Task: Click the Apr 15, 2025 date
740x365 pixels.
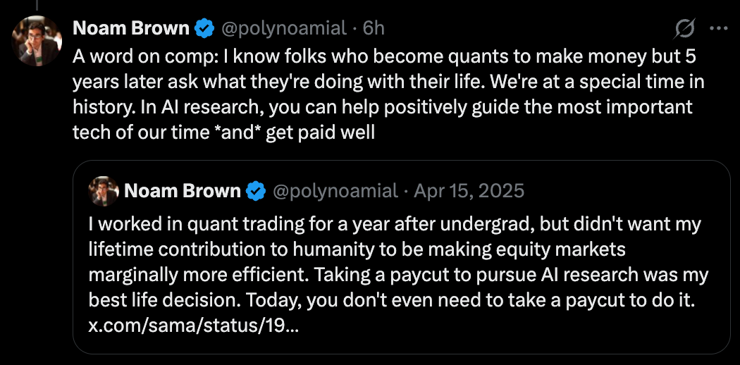Action: tap(469, 191)
